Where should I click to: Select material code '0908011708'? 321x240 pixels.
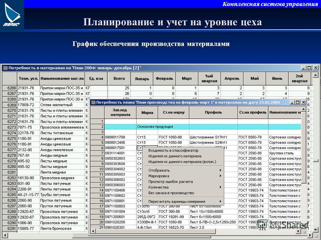[120, 137]
